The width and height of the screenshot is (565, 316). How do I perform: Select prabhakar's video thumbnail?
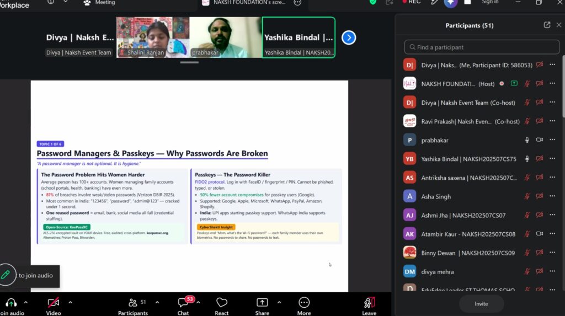[226, 38]
